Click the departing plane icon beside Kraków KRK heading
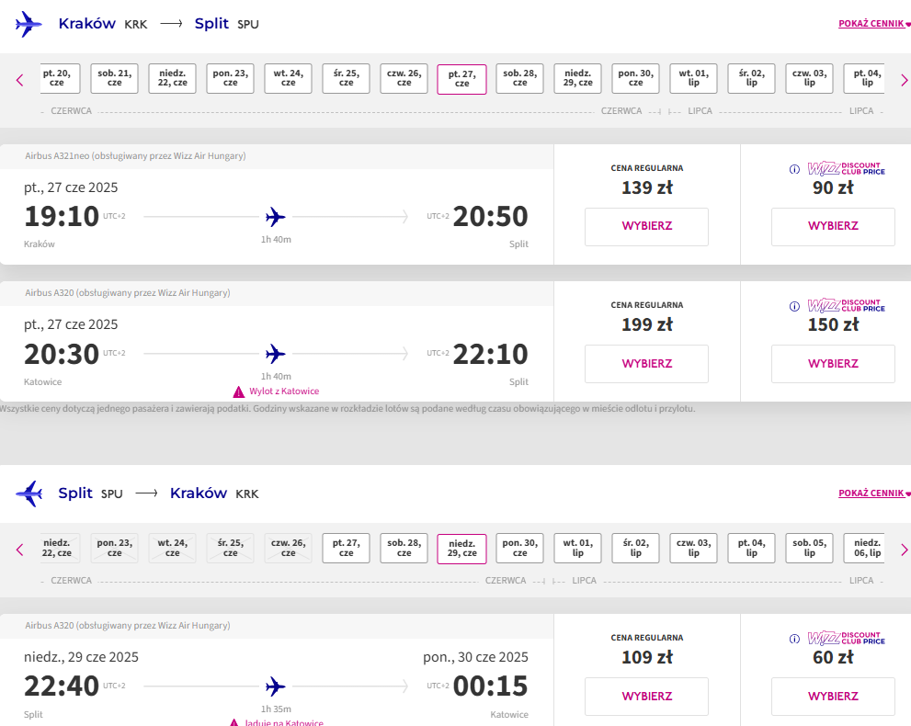The height and width of the screenshot is (726, 911). (28, 24)
